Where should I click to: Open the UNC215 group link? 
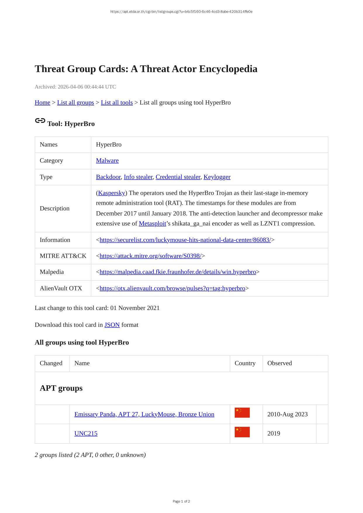pyautogui.click(x=86, y=433)
